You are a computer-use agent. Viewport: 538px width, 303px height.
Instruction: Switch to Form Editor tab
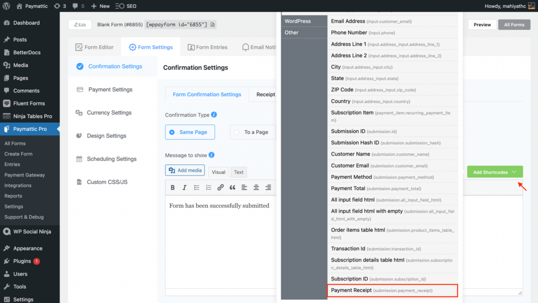click(x=95, y=47)
